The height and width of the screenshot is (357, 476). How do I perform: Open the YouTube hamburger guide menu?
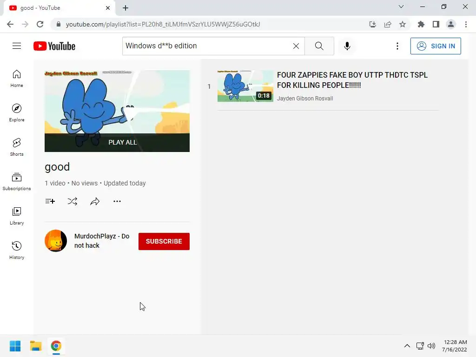coord(17,46)
